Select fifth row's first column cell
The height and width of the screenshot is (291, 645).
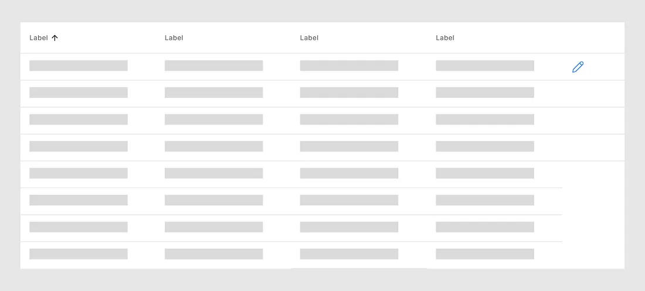click(79, 173)
